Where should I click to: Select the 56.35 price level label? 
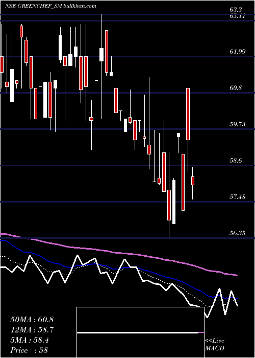238,233
